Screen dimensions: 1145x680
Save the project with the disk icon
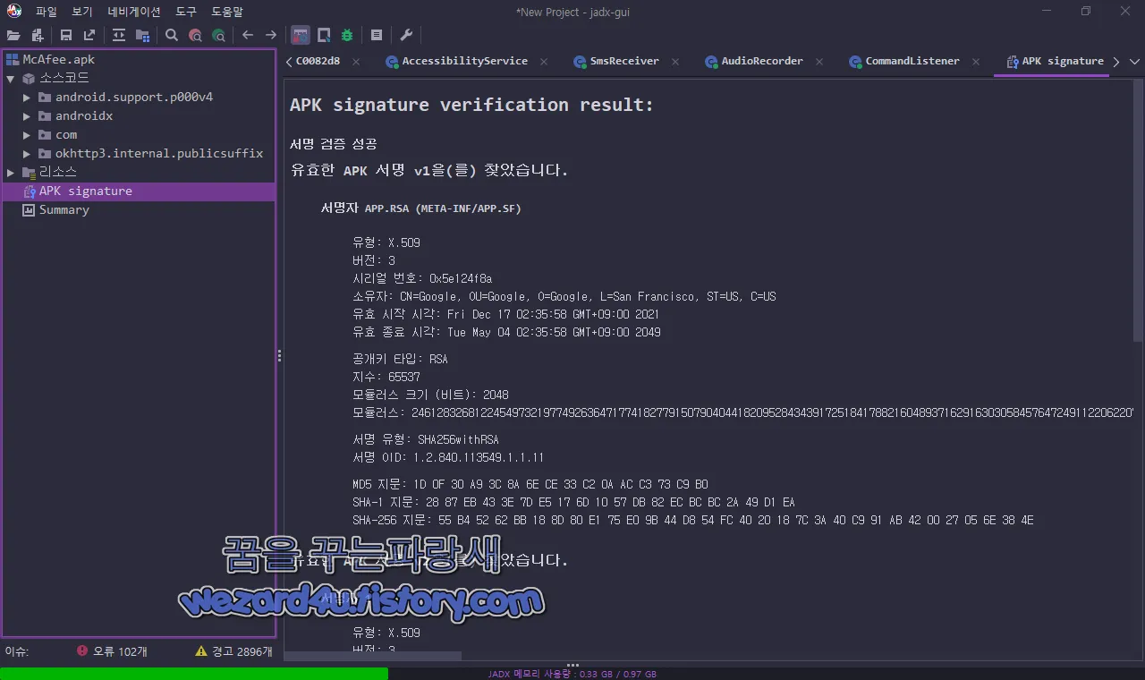tap(66, 36)
